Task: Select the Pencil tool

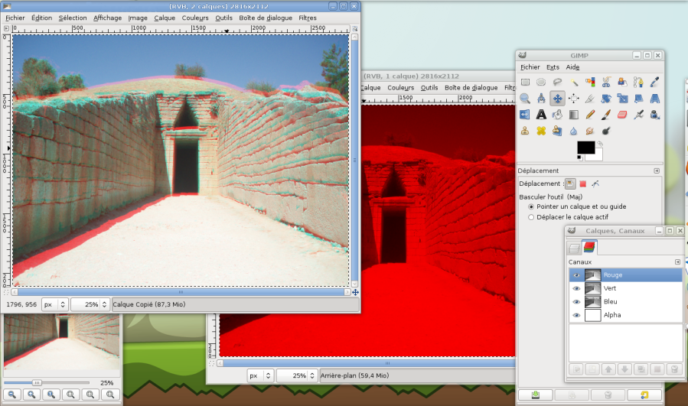Action: point(589,115)
